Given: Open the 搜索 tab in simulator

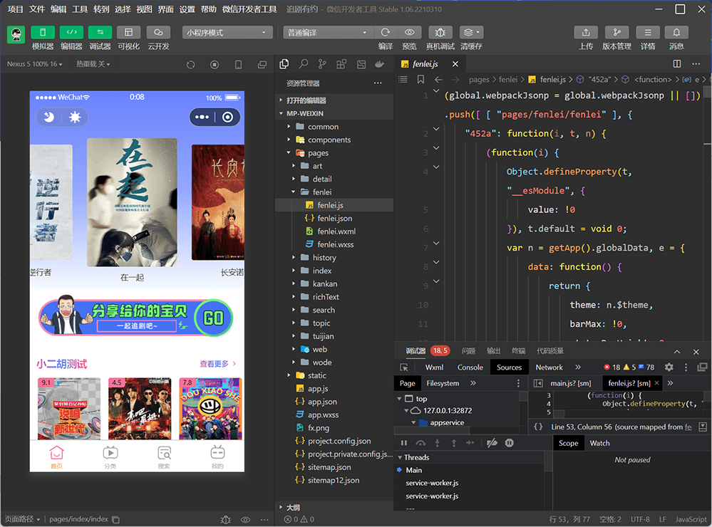Looking at the screenshot, I should pos(164,457).
